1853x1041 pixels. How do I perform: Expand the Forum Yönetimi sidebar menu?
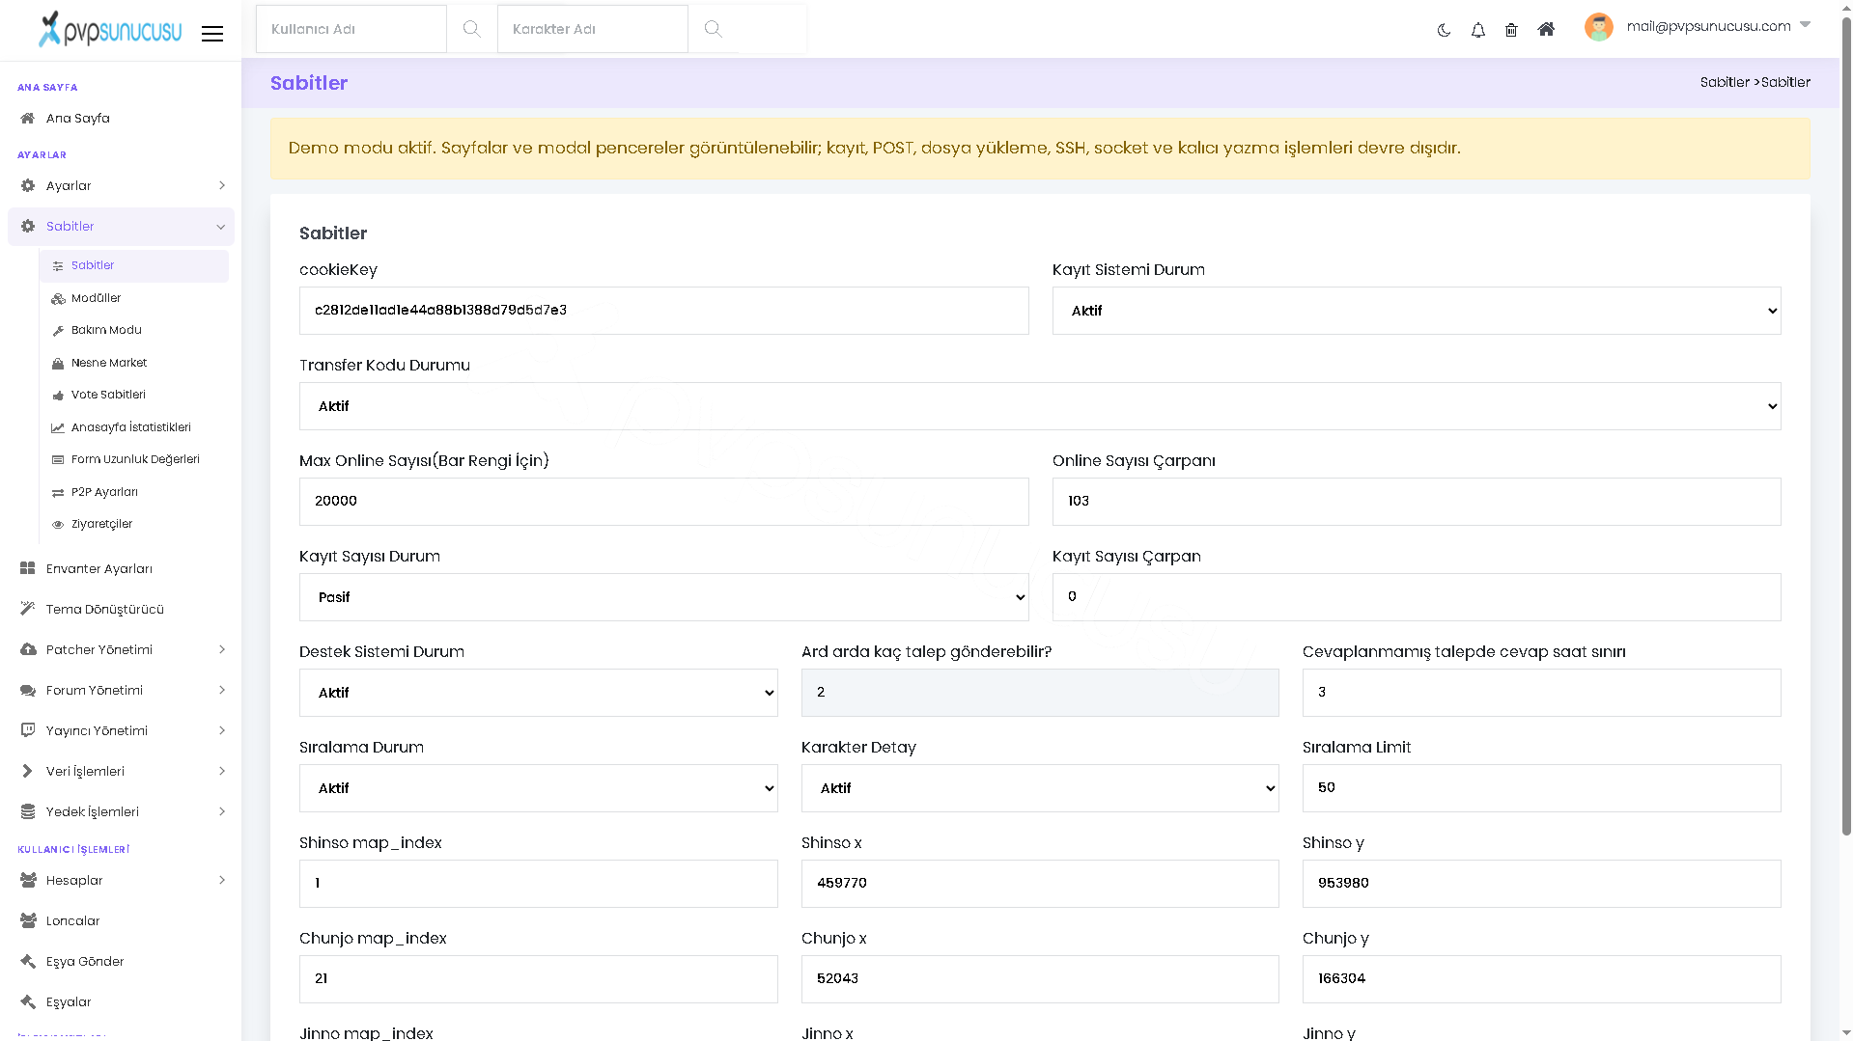[121, 690]
